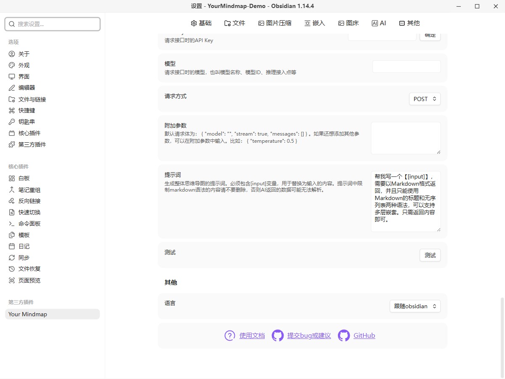This screenshot has width=505, height=379.
Task: Open 命令面板 command palette settings
Action: 52,224
